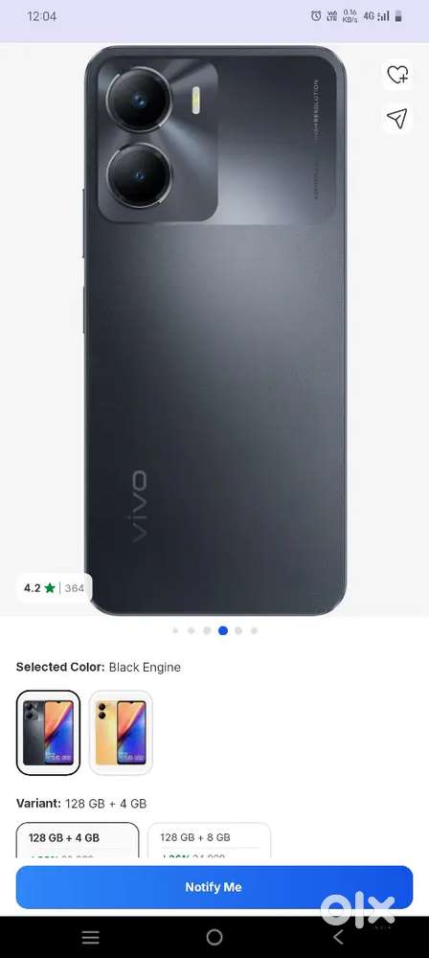Tap the Android recent apps menu icon

coord(90,937)
